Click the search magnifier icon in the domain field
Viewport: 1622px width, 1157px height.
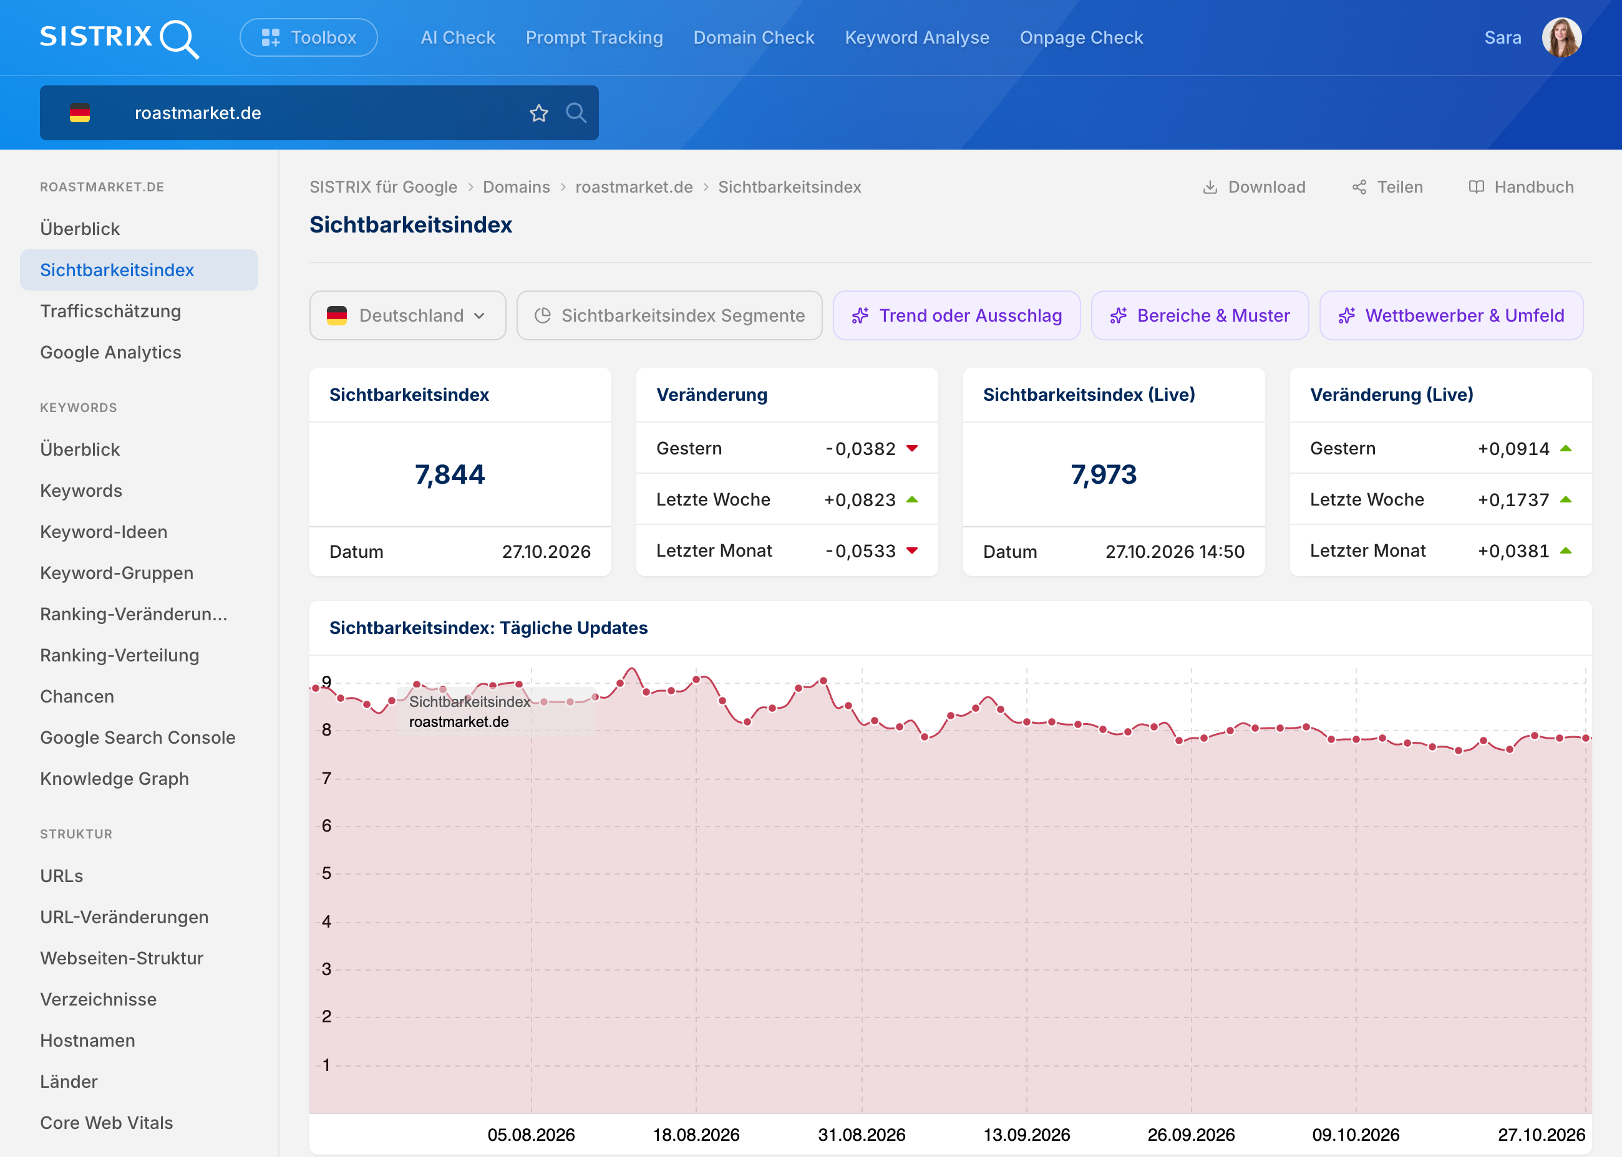click(576, 113)
